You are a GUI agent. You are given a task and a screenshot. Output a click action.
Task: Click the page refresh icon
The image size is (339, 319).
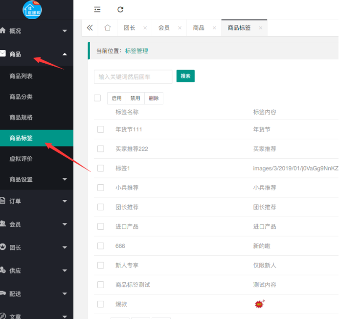coord(120,9)
